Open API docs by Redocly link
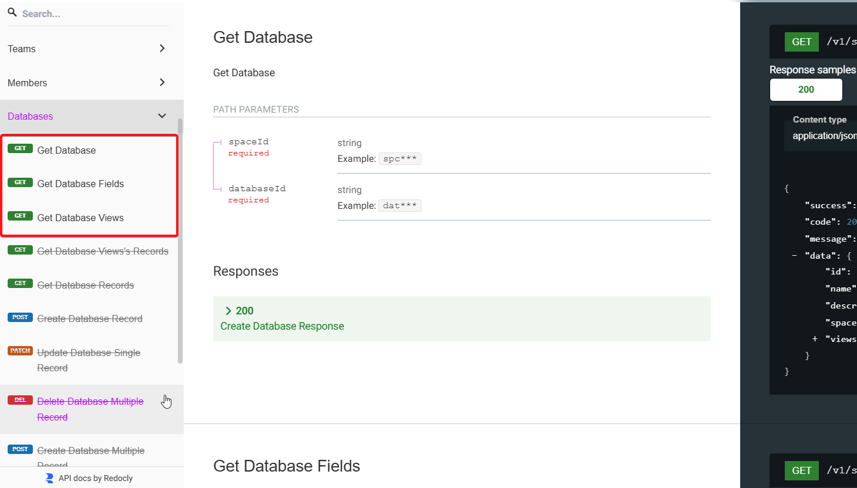857x488 pixels. pos(95,479)
